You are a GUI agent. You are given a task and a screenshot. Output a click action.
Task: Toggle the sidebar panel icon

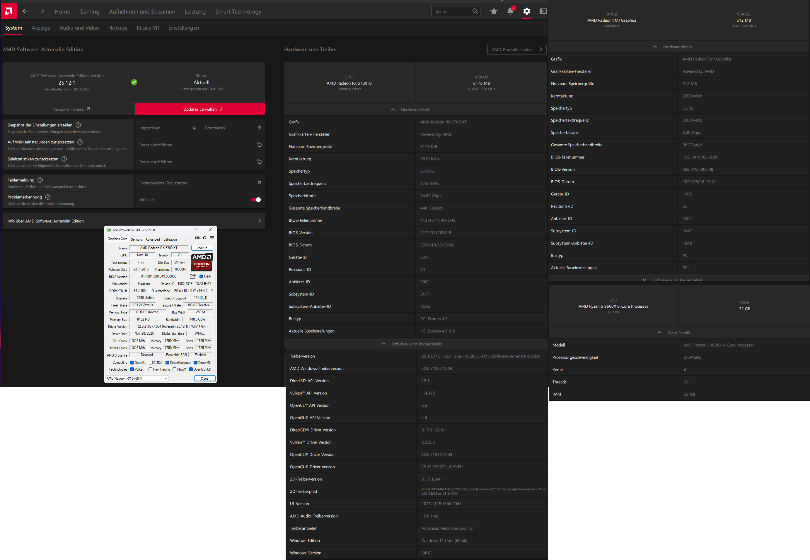click(543, 11)
